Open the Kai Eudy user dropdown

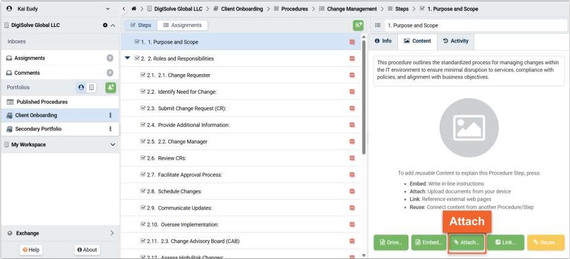pyautogui.click(x=108, y=9)
